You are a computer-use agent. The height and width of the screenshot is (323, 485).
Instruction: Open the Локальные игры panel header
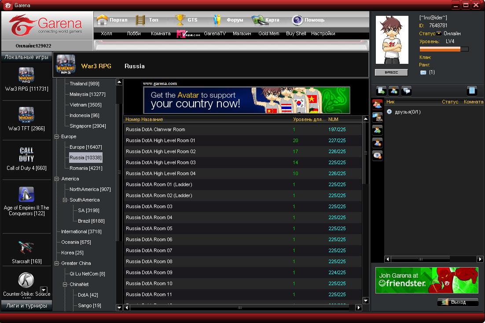click(x=26, y=57)
